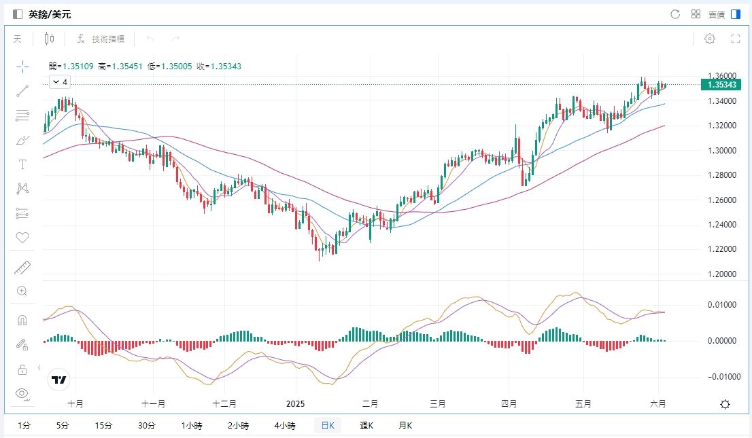The width and height of the screenshot is (752, 438).
Task: Choose the text annotation tool
Action: tap(22, 164)
